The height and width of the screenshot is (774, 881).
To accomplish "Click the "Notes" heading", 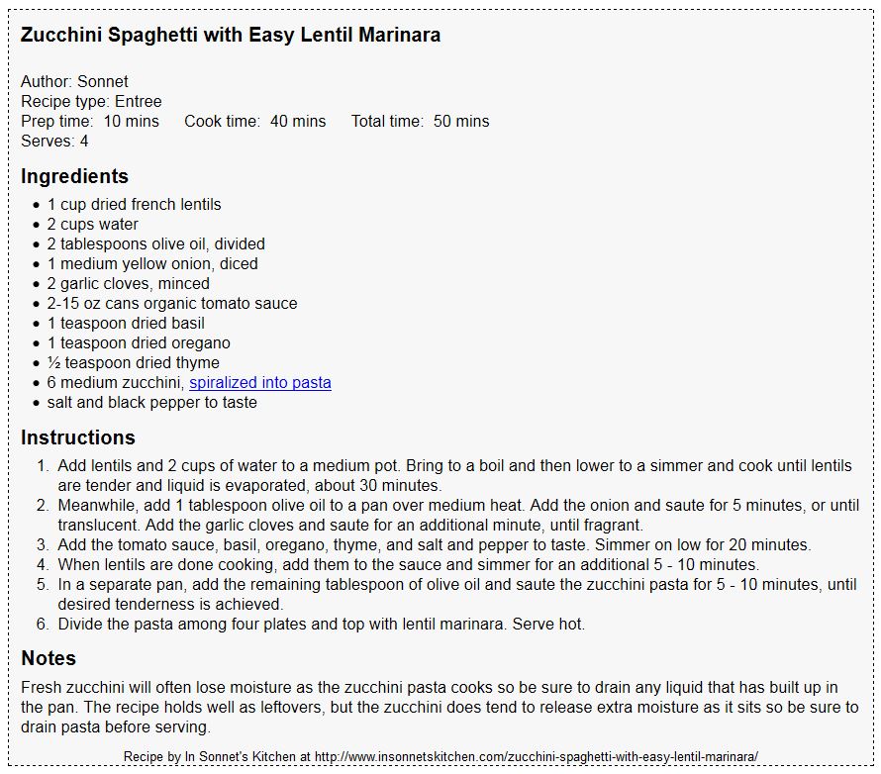I will pyautogui.click(x=49, y=658).
